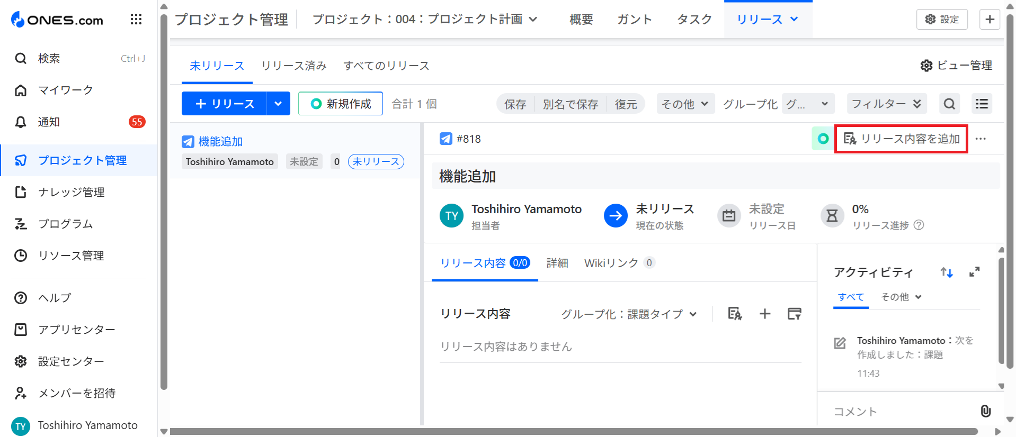The width and height of the screenshot is (1016, 437).
Task: Toggle activity sort order arrows icon
Action: pos(947,272)
